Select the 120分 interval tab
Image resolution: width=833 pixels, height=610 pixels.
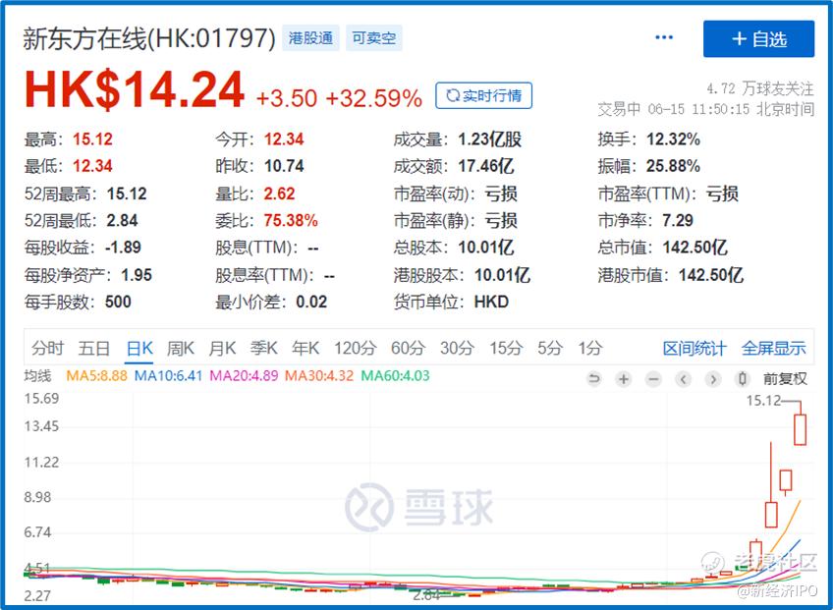coord(356,349)
